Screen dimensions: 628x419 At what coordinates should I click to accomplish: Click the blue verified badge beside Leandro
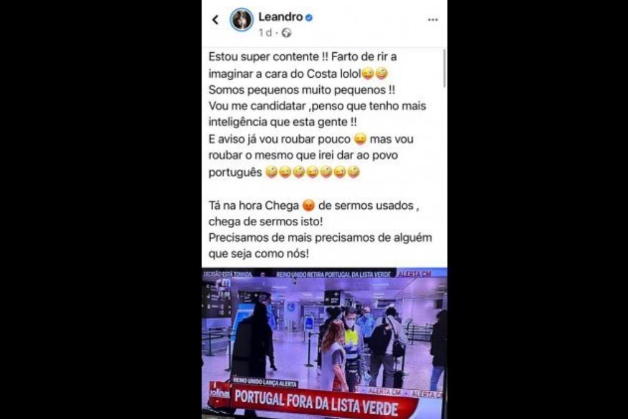tap(309, 17)
